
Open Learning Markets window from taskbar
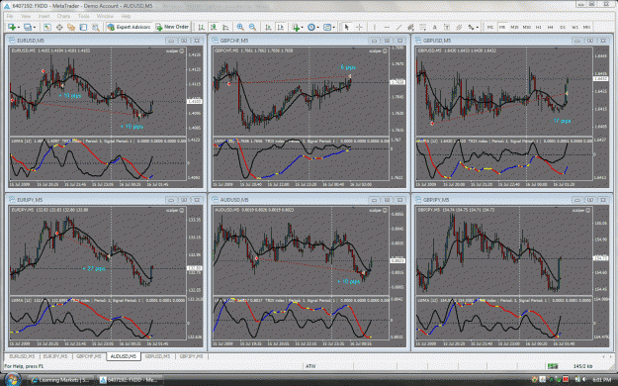tap(62, 380)
